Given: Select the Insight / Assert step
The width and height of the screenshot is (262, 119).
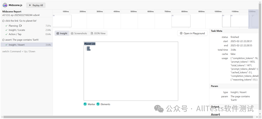Looking at the screenshot, I should coord(27,45).
